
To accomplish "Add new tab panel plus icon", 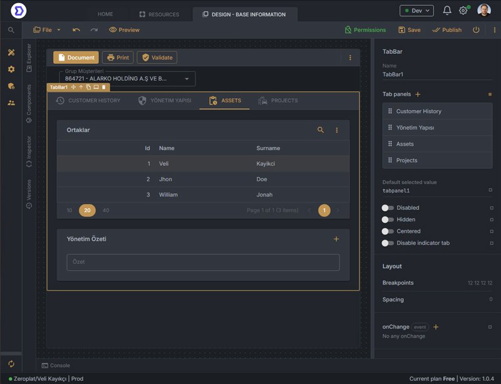I will coord(418,94).
